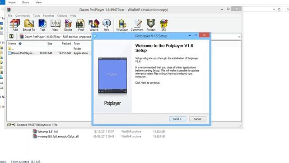The width and height of the screenshot is (289, 163).
Task: Open the File menu in WinRAR
Action: click(10, 16)
